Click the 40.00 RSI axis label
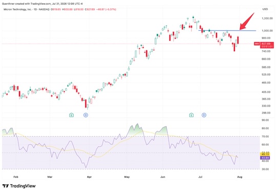 pyautogui.click(x=266, y=161)
